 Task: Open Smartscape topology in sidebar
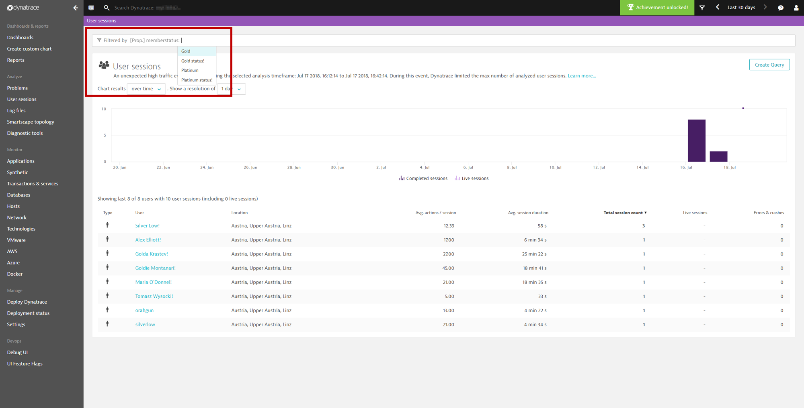[31, 122]
